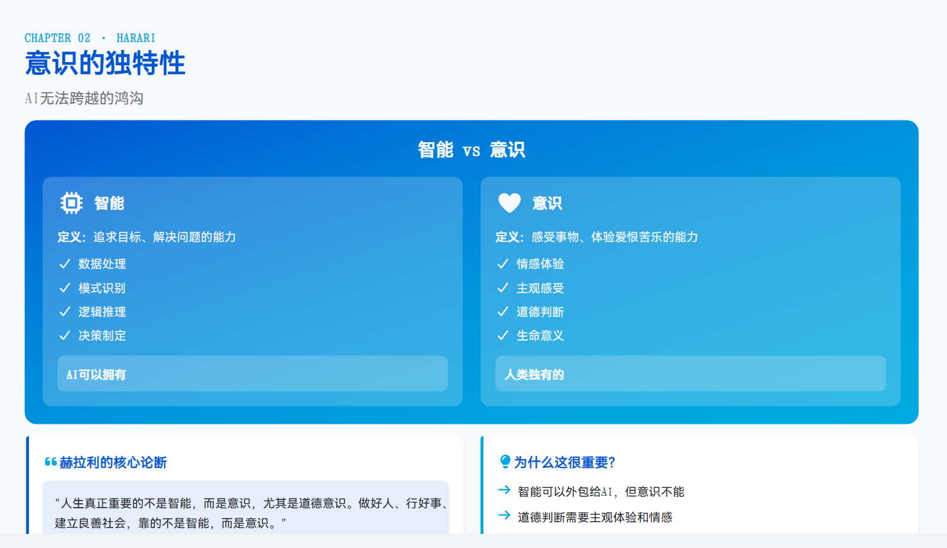Click the checkmark next to 数据处理
The image size is (947, 548).
(x=65, y=264)
